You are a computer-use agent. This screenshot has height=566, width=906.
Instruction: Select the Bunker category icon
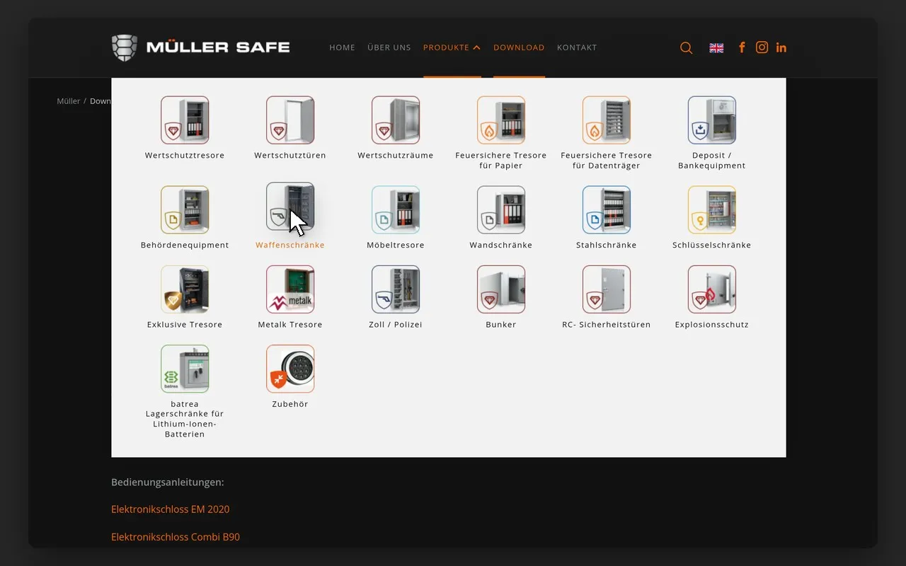click(x=501, y=289)
